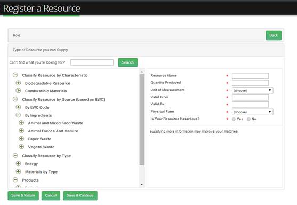Image resolution: width=297 pixels, height=205 pixels.
Task: Click the Save & Continue button
Action: tap(80, 195)
